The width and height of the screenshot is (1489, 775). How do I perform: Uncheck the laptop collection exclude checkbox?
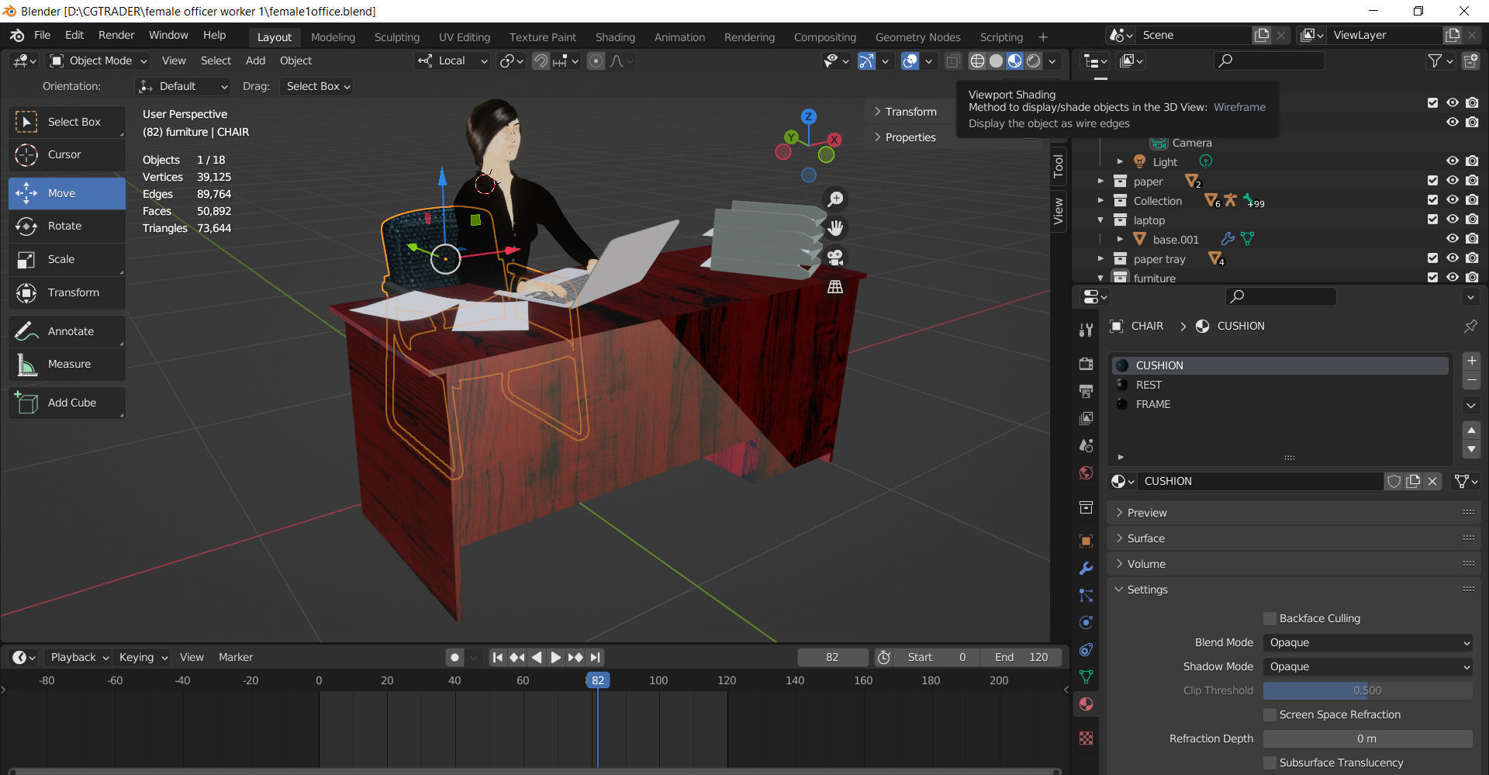pos(1432,220)
